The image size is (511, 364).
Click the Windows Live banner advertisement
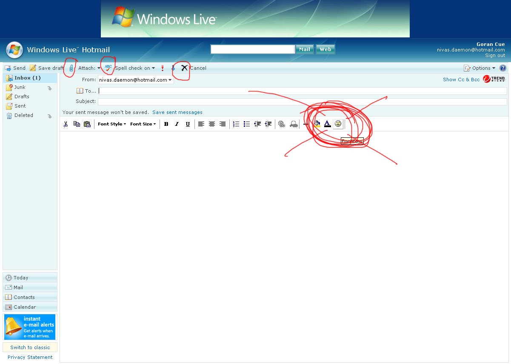click(x=255, y=19)
